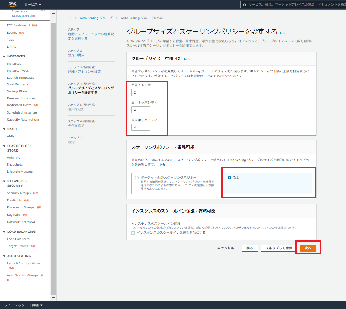Collapse the AUTO SCALING section
The image size is (346, 309).
[4, 256]
